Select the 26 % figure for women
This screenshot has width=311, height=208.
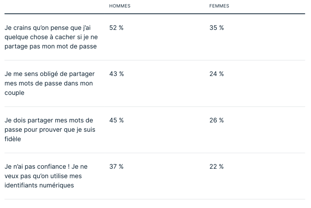217,120
